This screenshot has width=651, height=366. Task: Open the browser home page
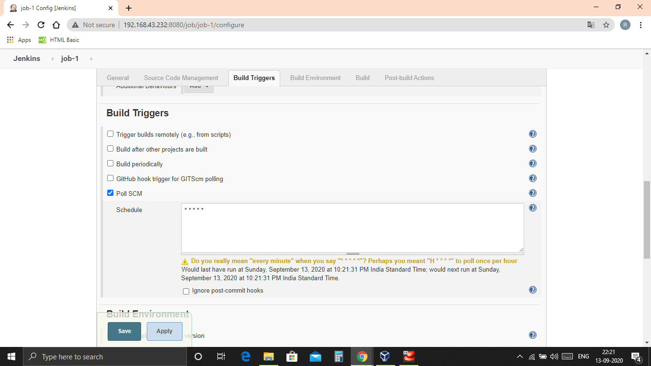(56, 25)
